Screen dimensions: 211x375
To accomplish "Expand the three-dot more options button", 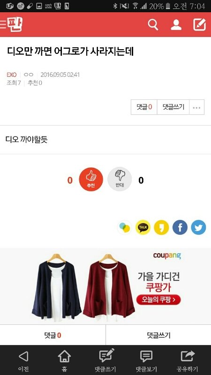I will pos(196,107).
